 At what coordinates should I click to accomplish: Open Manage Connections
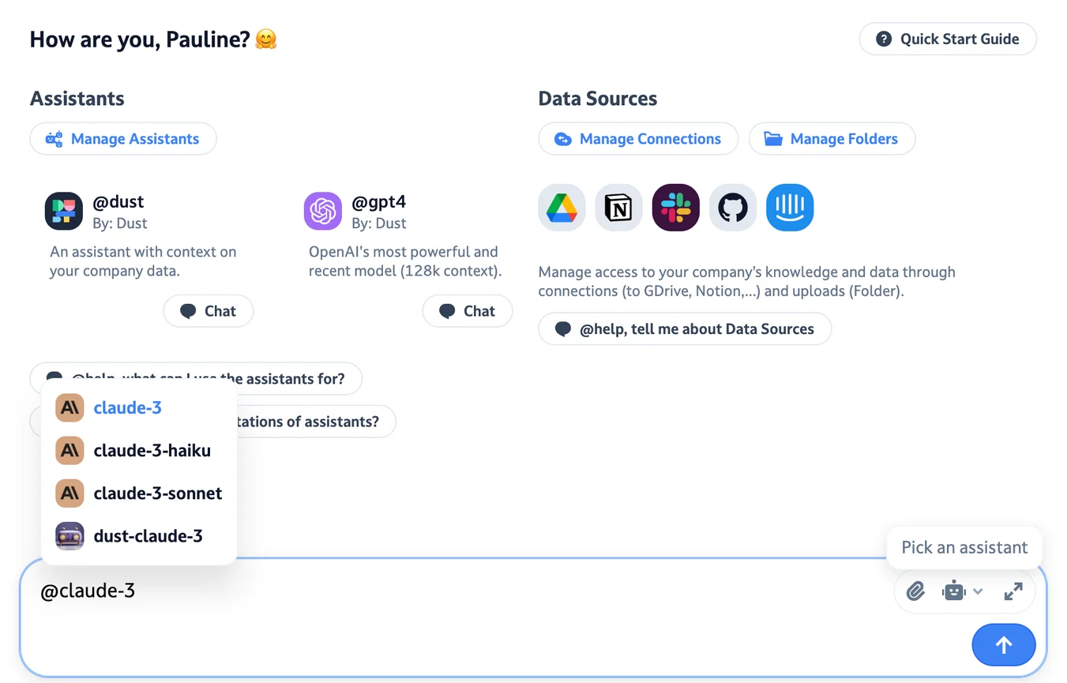(x=638, y=139)
